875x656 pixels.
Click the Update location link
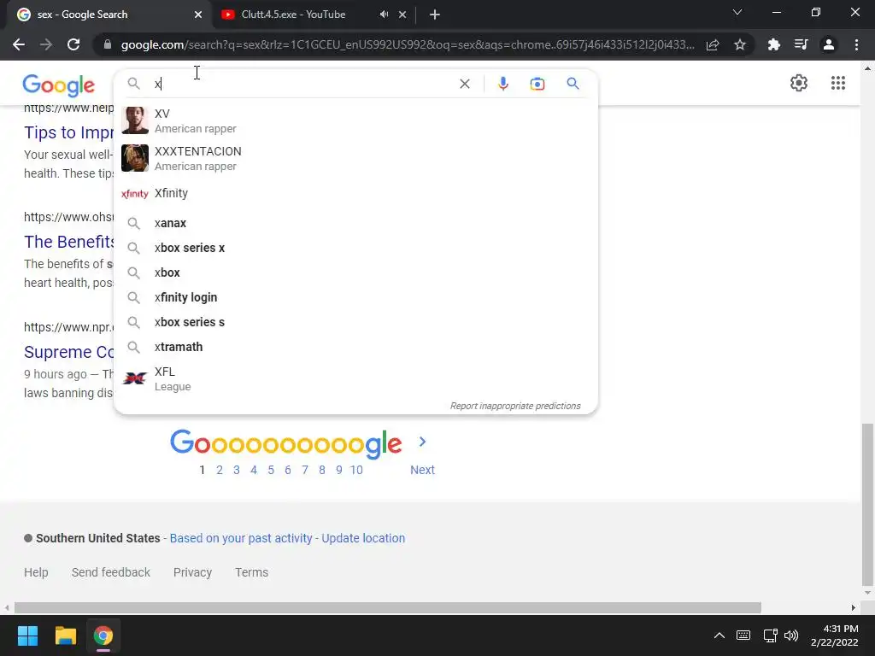[x=363, y=538]
